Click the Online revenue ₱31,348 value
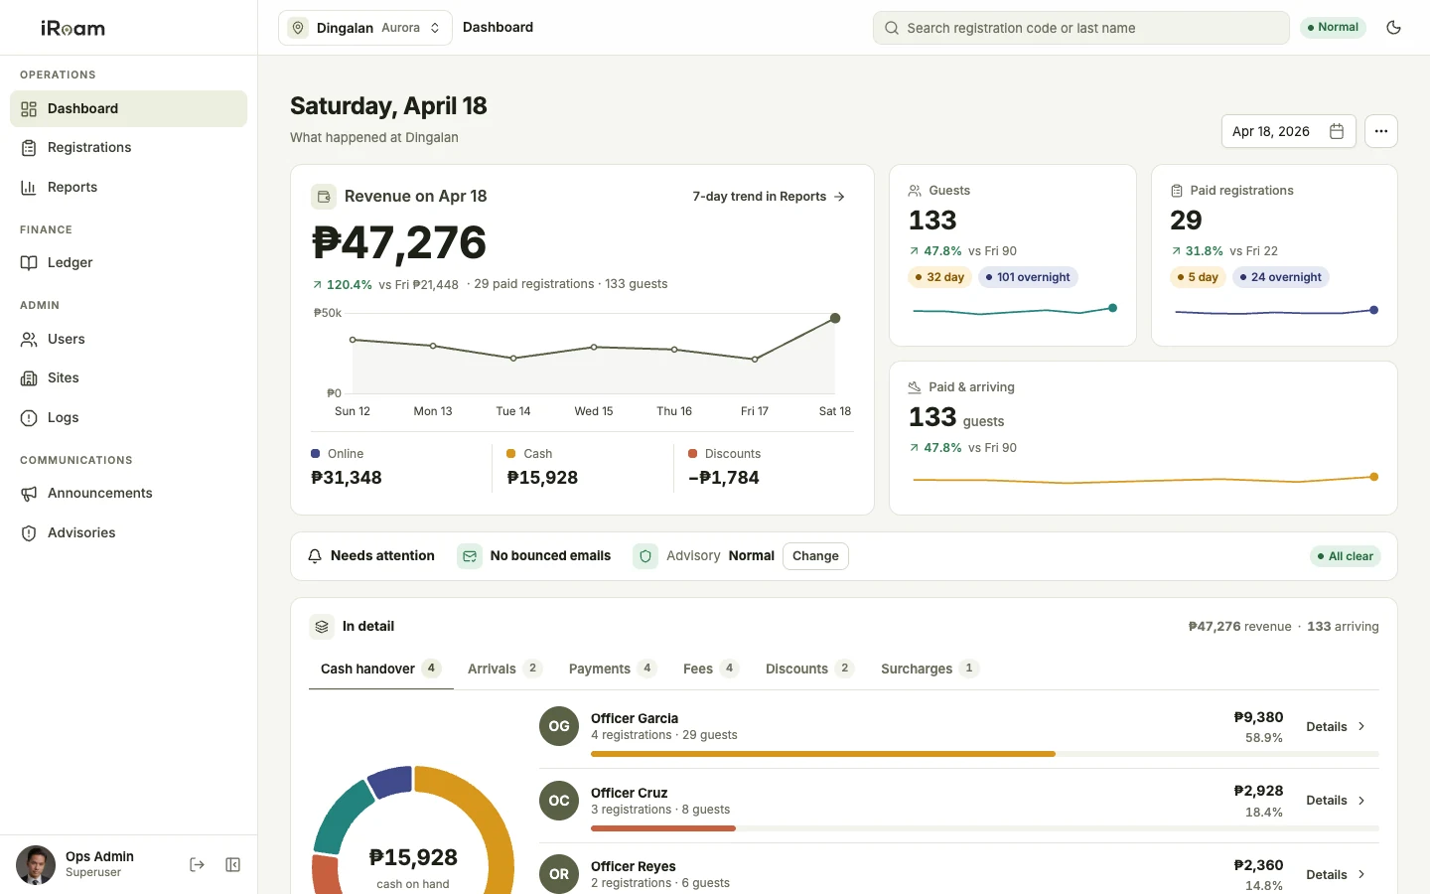1430x894 pixels. (x=347, y=478)
